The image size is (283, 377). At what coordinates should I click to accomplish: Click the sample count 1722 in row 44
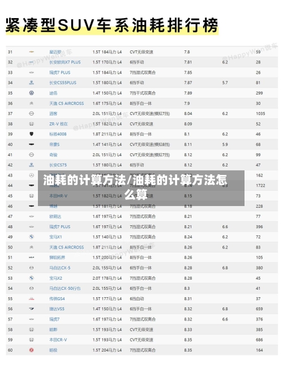pos(260,186)
